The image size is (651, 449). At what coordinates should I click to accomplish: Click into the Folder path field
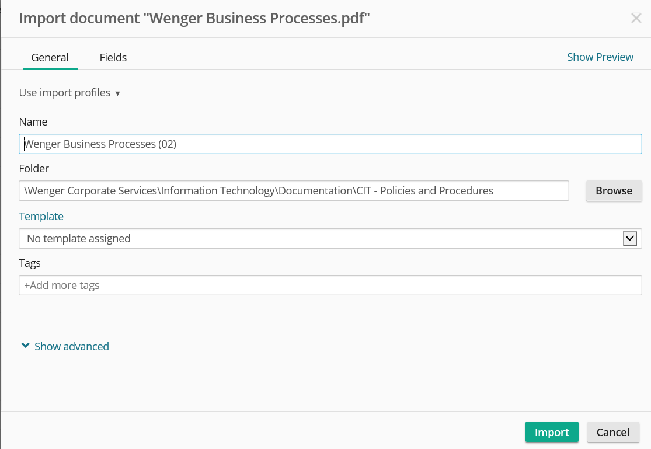tap(294, 190)
